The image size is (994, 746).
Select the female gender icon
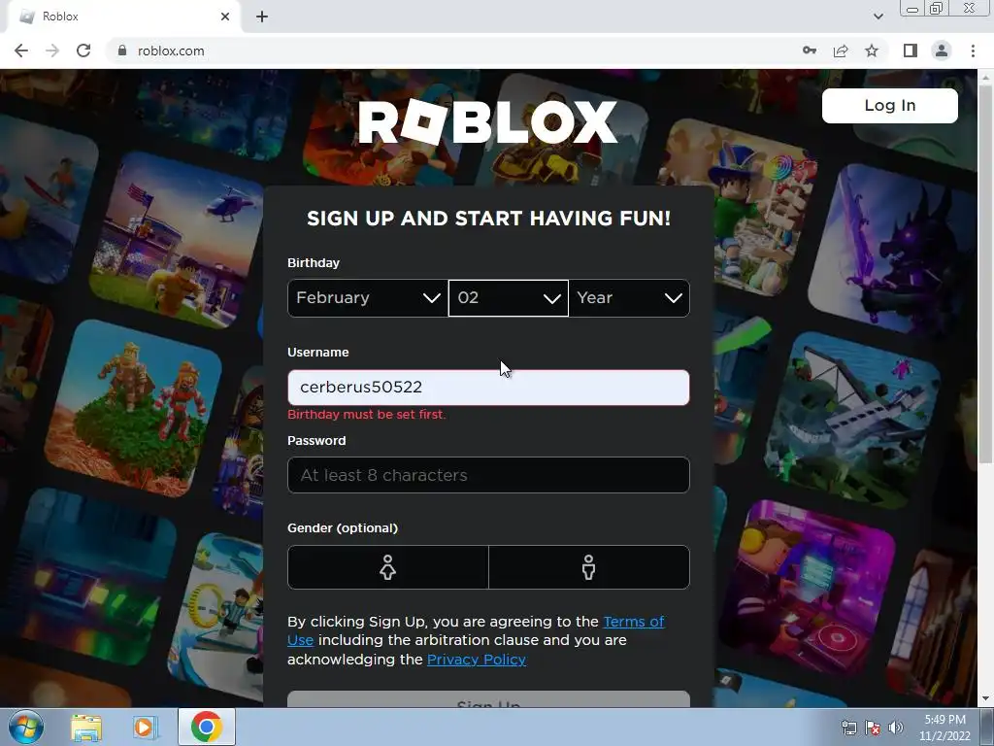pos(388,567)
